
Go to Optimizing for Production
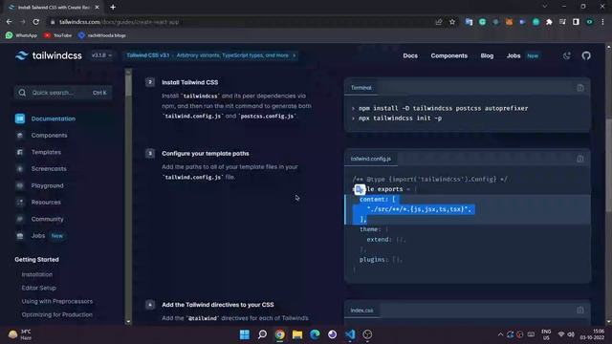[x=57, y=314]
